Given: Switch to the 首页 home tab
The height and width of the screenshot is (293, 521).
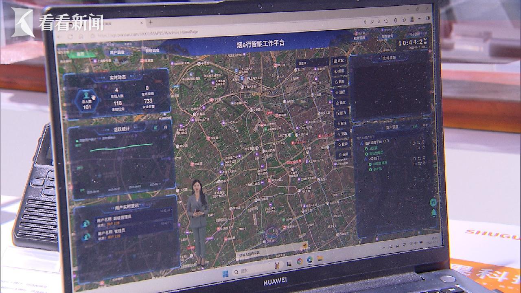Looking at the screenshot, I should pyautogui.click(x=81, y=54).
